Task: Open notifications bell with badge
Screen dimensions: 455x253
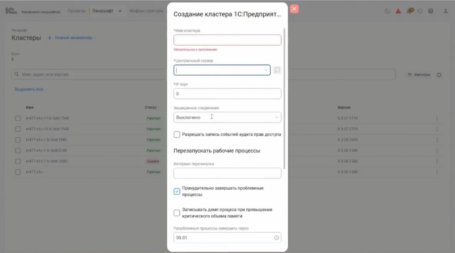Action: click(x=409, y=11)
